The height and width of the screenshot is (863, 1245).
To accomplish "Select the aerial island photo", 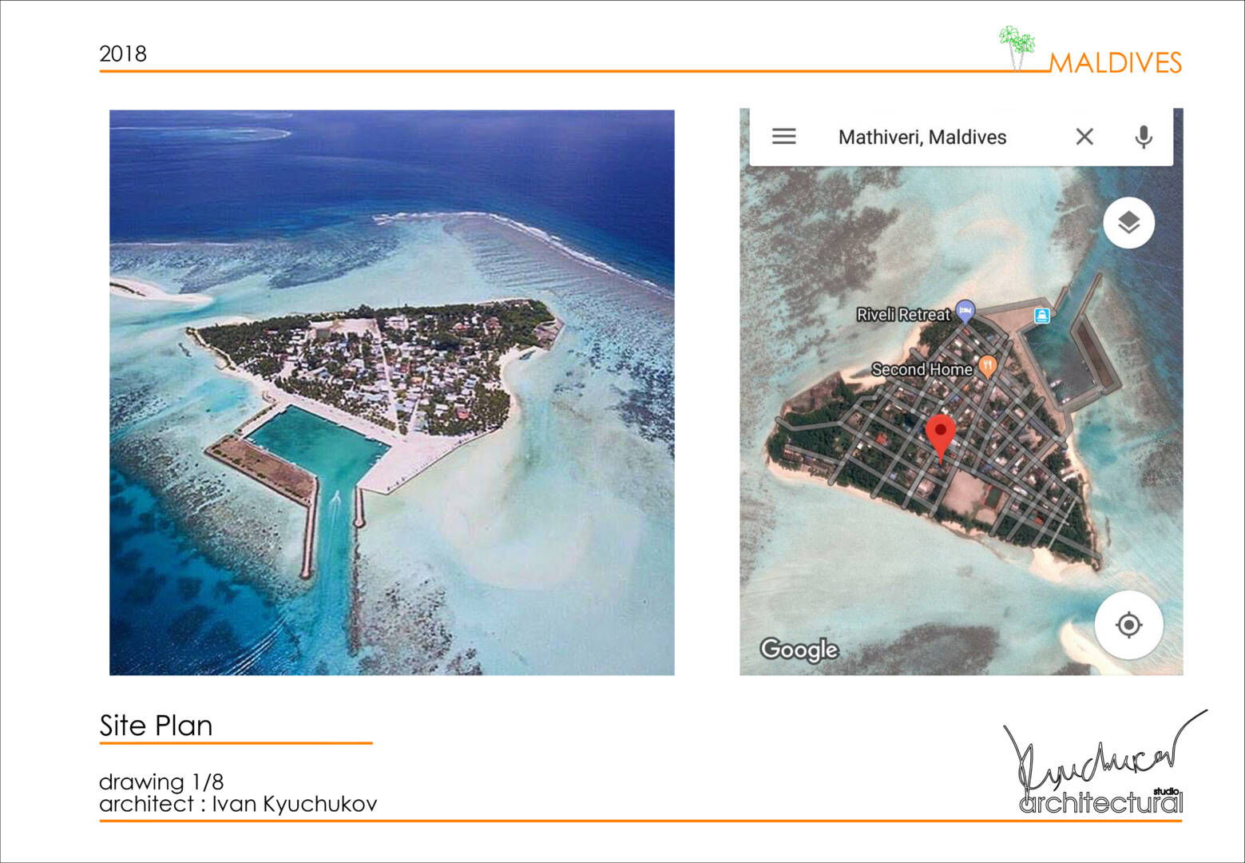I will point(391,392).
